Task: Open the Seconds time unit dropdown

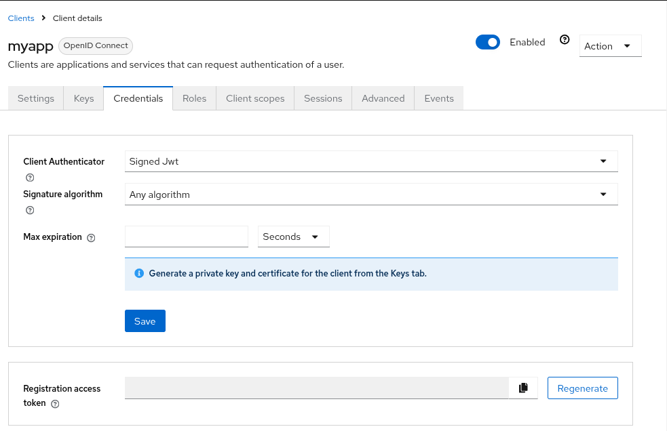Action: pyautogui.click(x=293, y=237)
